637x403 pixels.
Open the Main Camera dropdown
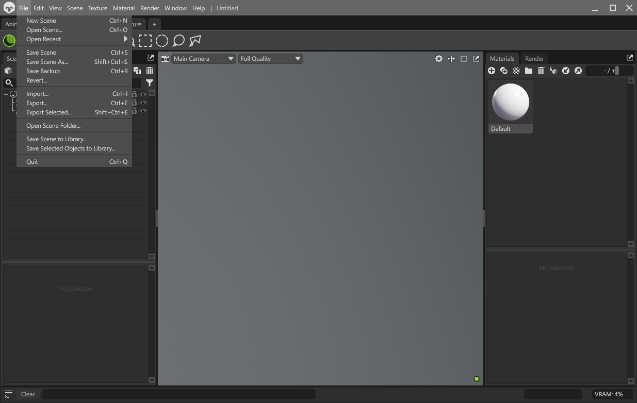click(203, 58)
